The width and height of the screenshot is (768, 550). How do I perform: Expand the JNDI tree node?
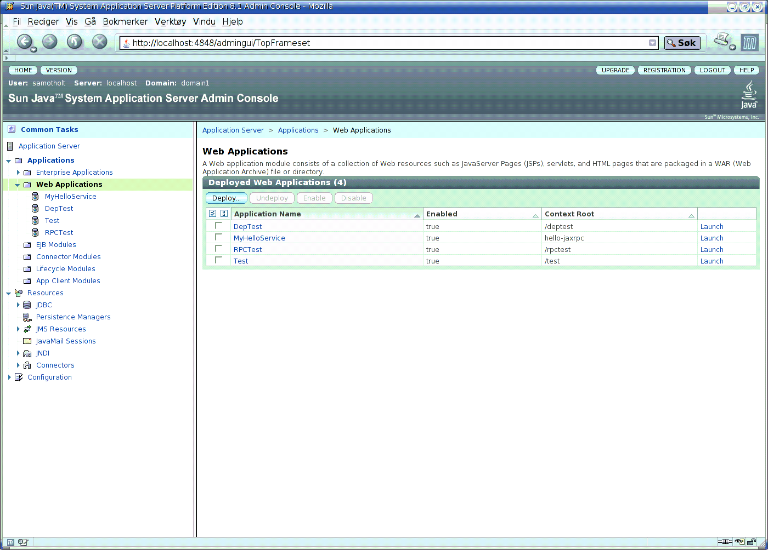click(18, 353)
